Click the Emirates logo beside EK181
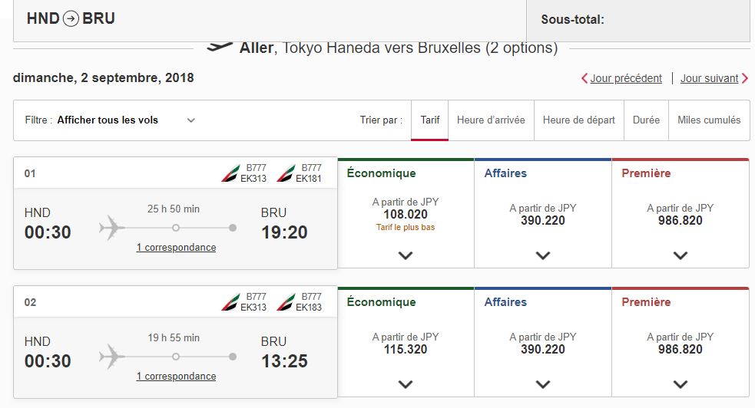Viewport: 755px width, 408px height. tap(286, 173)
